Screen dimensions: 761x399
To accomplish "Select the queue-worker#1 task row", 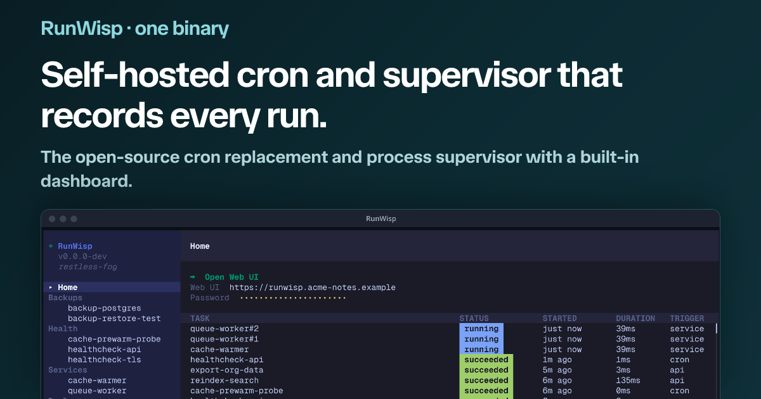I will pos(449,339).
